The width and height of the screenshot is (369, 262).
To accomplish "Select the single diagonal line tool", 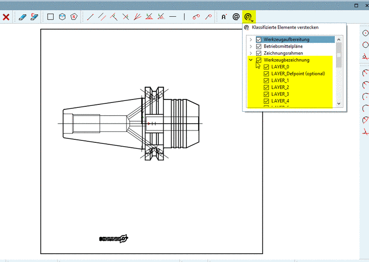I will click(x=91, y=17).
